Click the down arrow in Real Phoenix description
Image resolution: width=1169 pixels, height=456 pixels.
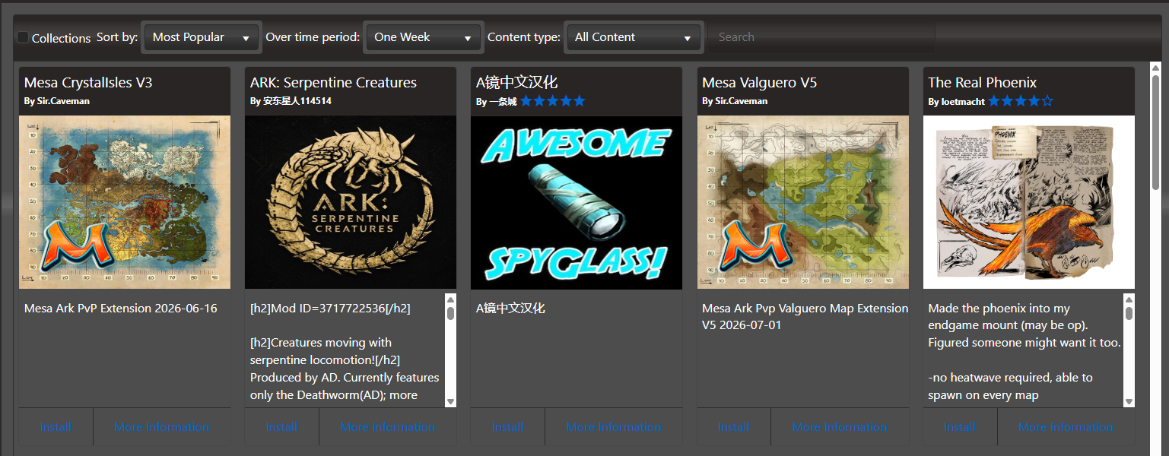coord(1129,401)
